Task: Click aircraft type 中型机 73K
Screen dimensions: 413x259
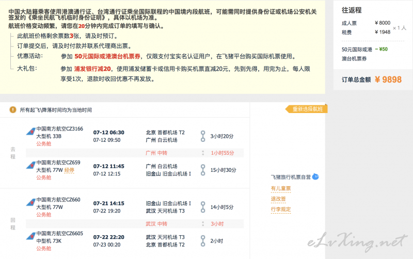Action: pyautogui.click(x=49, y=241)
